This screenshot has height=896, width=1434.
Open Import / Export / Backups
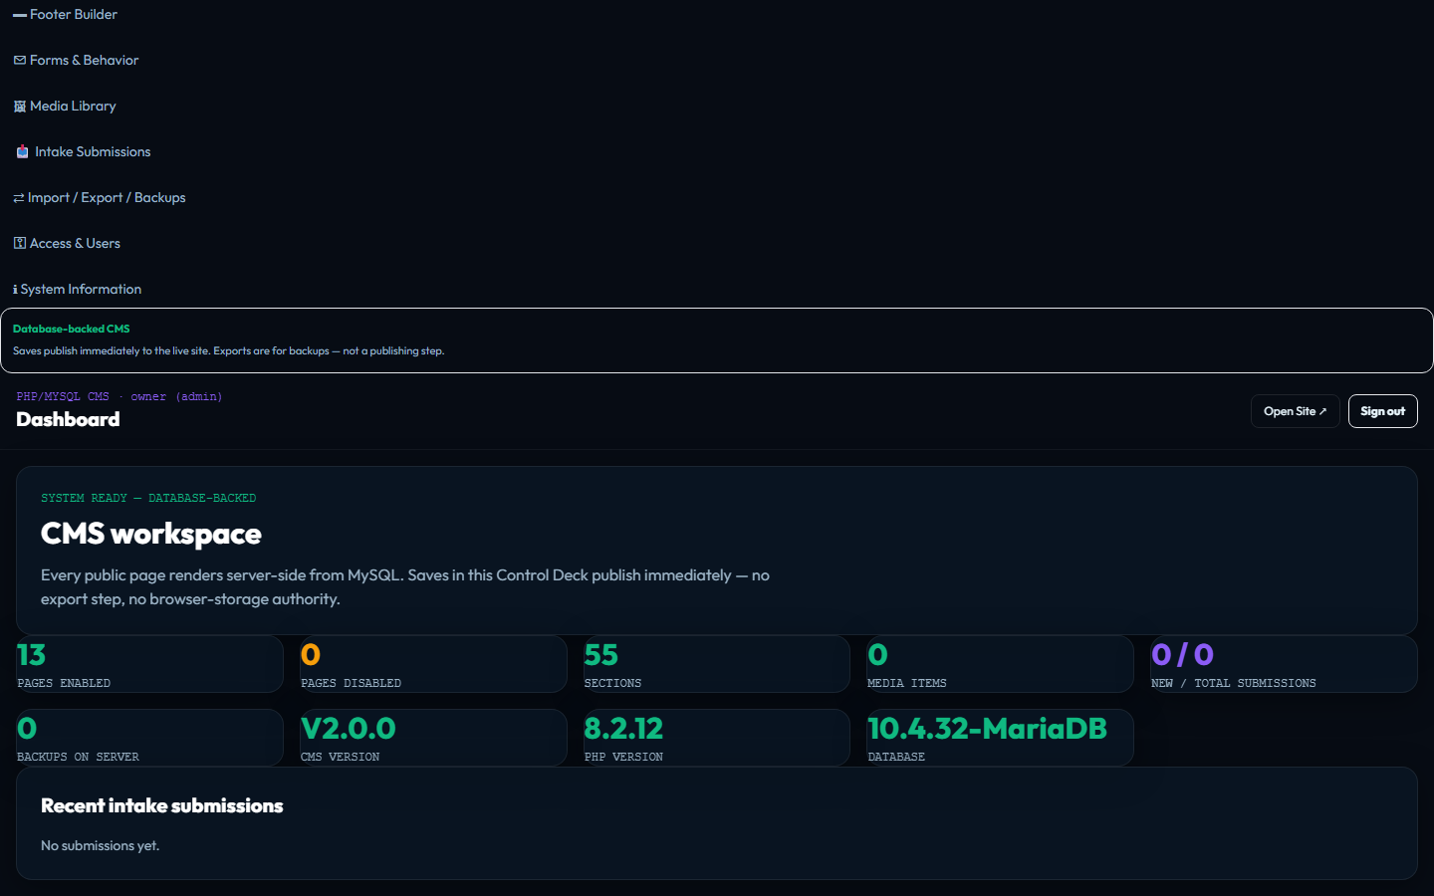point(100,198)
